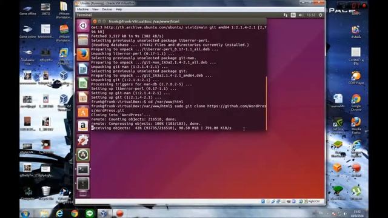Open the sound volume indicator in Ubuntu panel

(x=301, y=15)
